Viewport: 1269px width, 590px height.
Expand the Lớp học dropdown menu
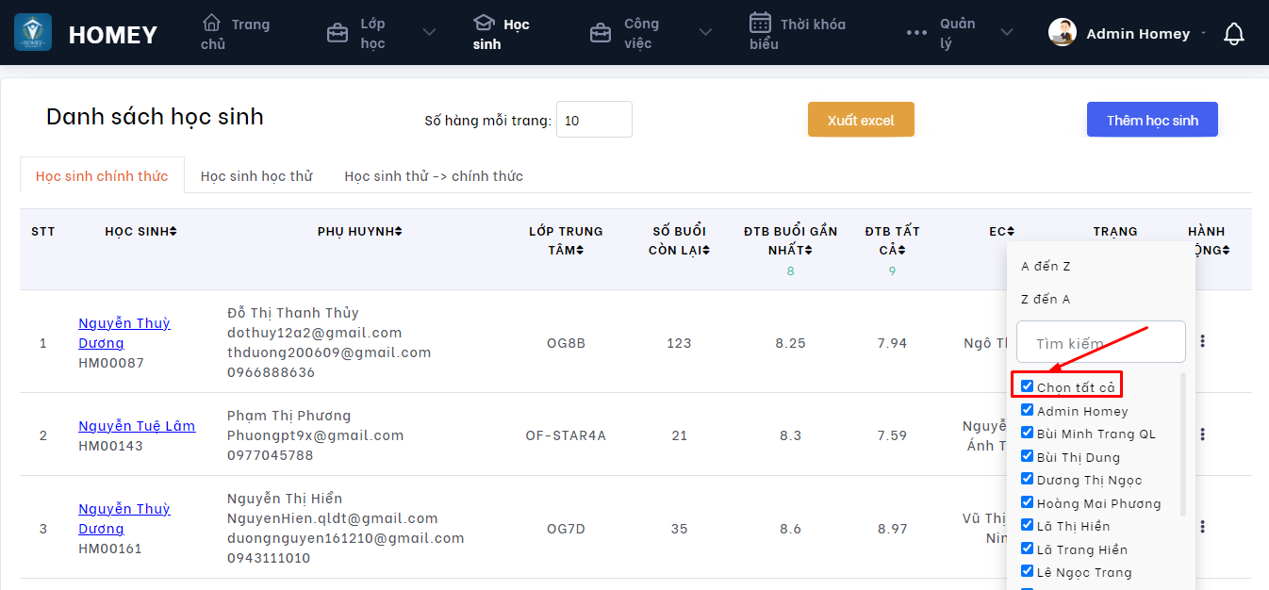click(429, 33)
